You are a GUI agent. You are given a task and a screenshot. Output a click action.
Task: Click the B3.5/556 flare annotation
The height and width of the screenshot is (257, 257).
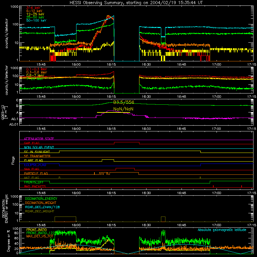coord(124,102)
